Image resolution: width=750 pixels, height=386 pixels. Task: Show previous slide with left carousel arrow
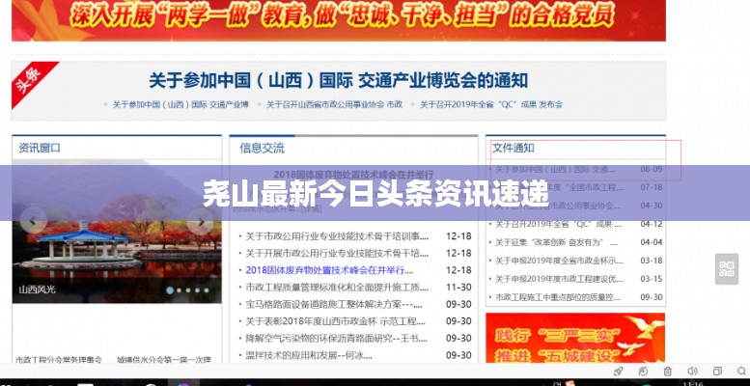tap(33, 221)
